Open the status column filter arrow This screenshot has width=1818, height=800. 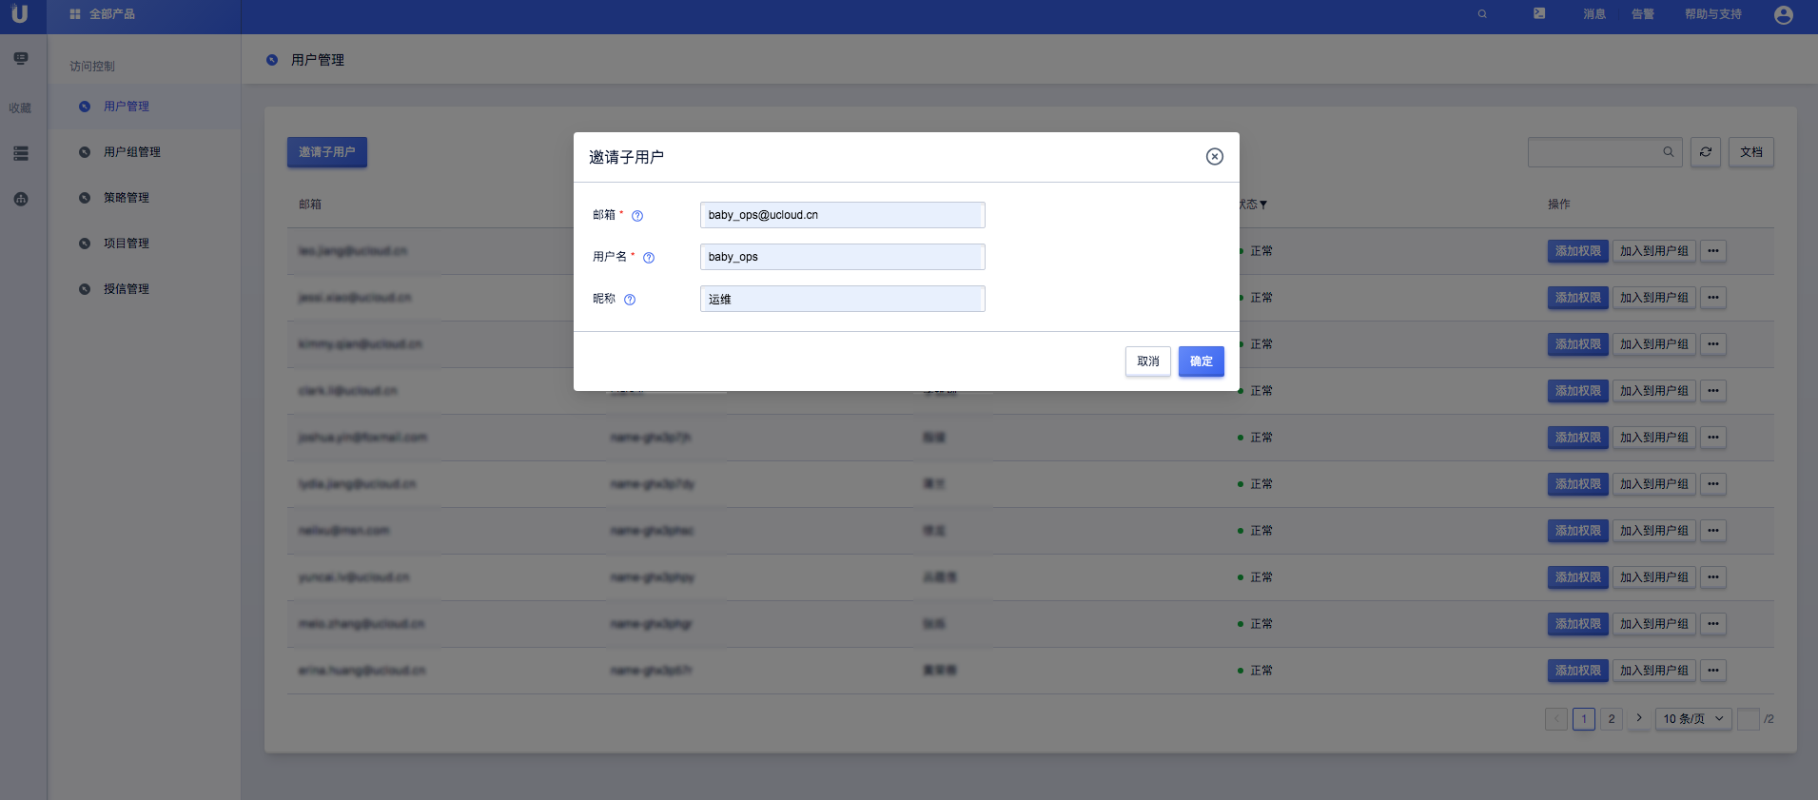click(1263, 205)
